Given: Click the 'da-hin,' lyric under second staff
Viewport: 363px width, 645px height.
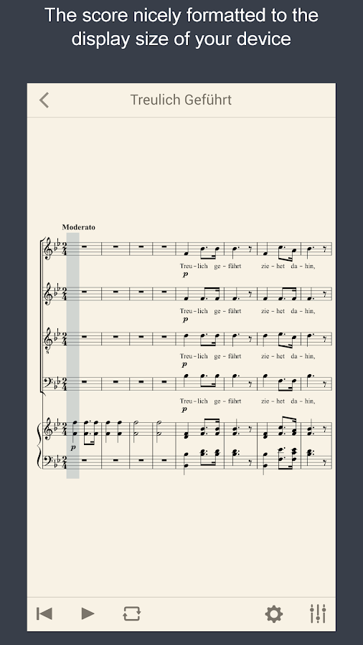Looking at the screenshot, I should click(x=303, y=311).
